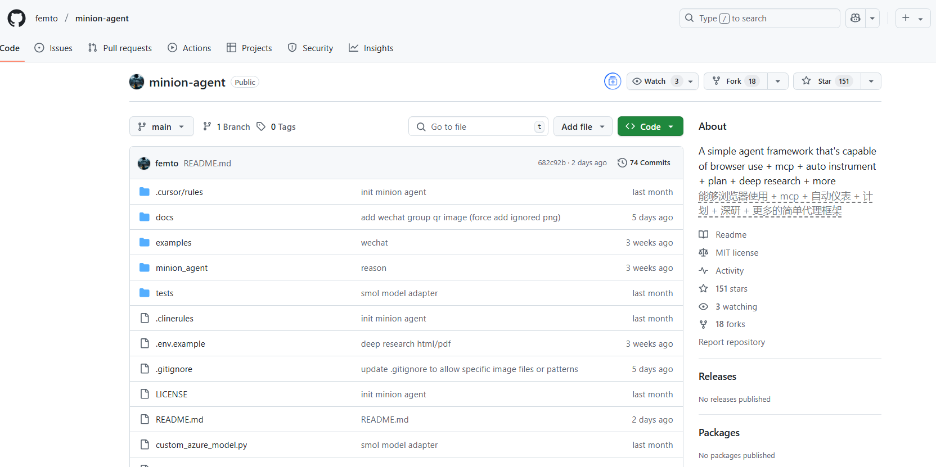Screen dimensions: 936x467
Task: Open the create new plus menu
Action: pos(912,18)
